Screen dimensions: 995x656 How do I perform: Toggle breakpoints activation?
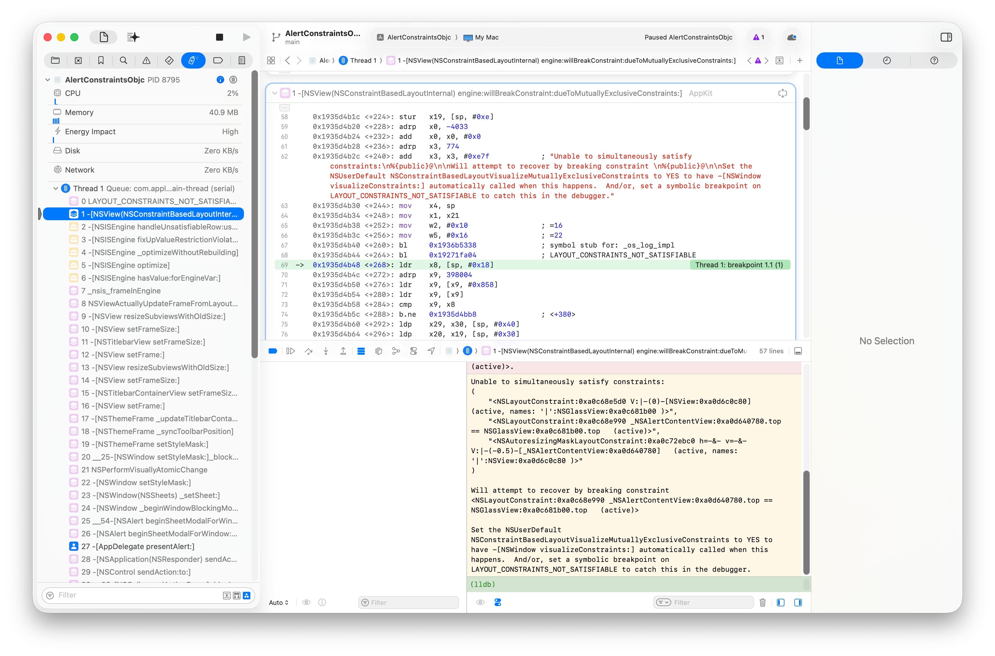tap(273, 351)
